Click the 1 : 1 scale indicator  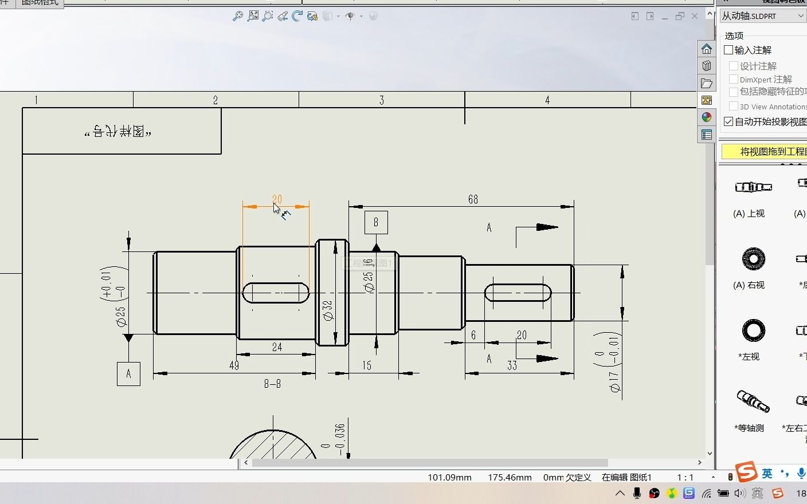pyautogui.click(x=685, y=477)
